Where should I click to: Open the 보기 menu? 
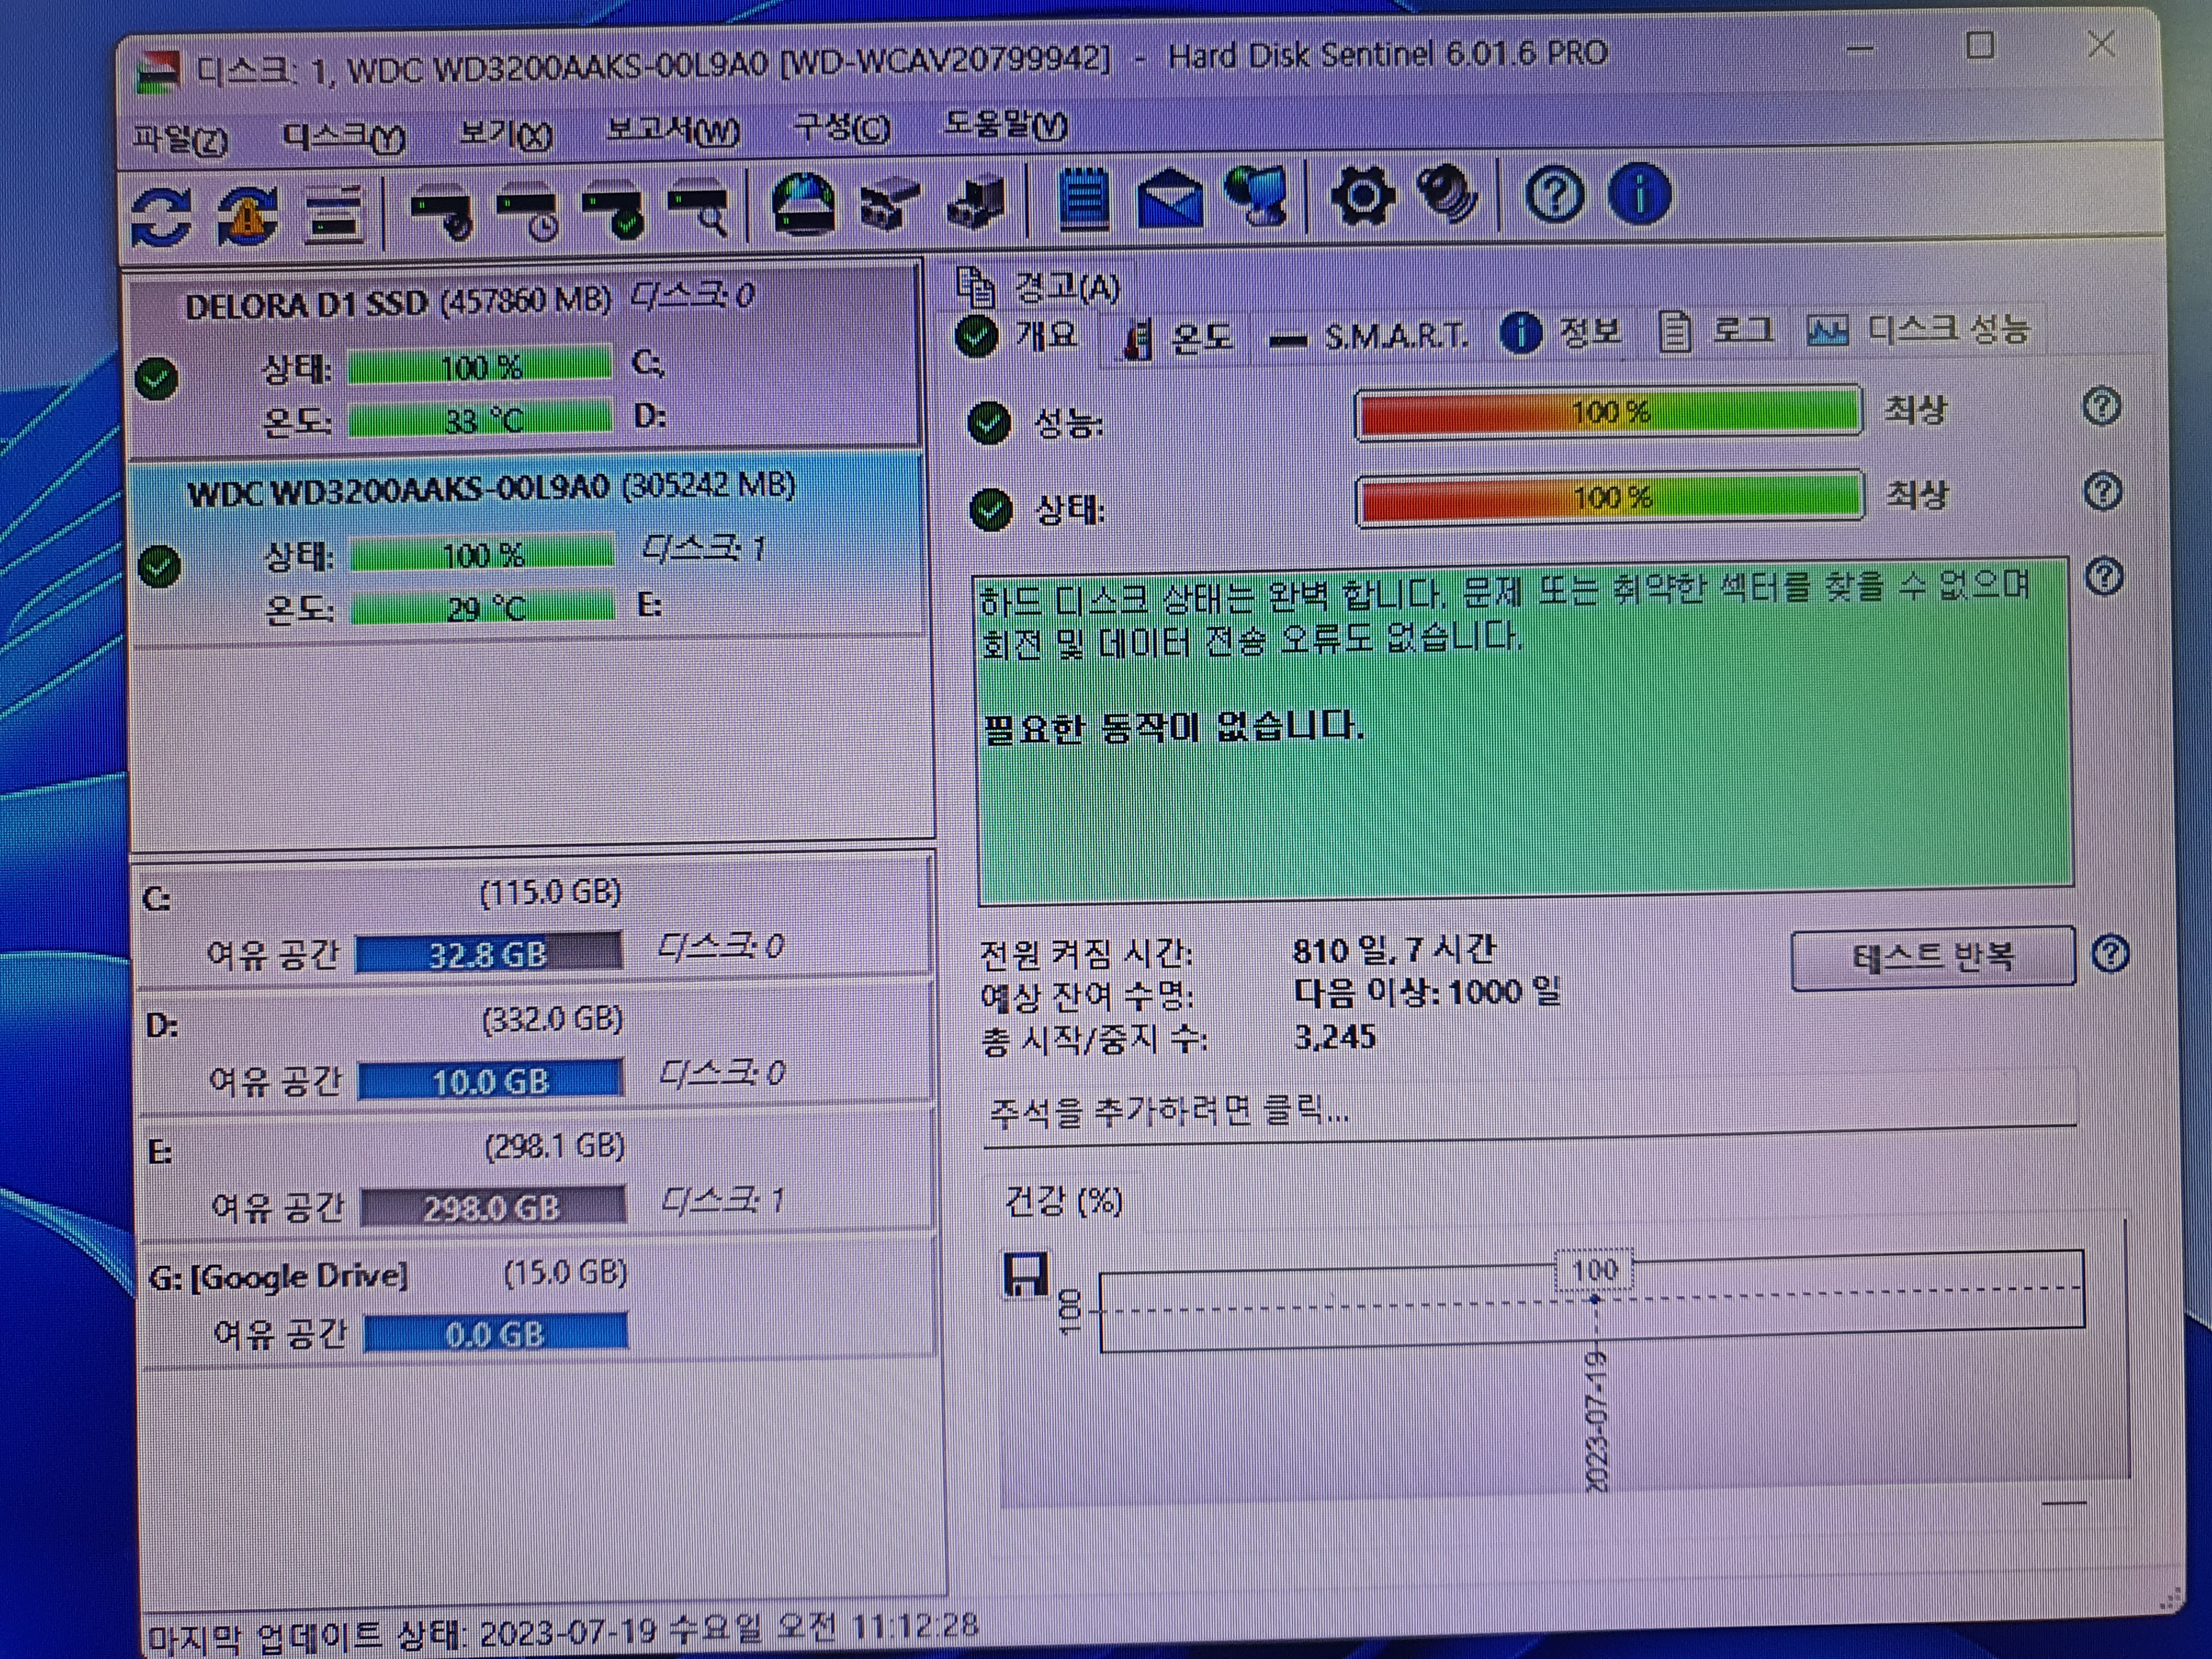coord(506,134)
